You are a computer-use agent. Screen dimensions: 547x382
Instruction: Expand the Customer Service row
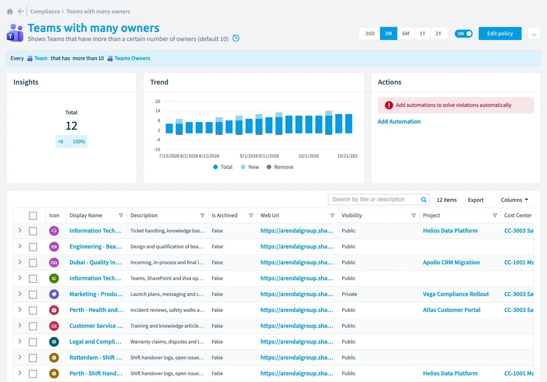click(20, 326)
